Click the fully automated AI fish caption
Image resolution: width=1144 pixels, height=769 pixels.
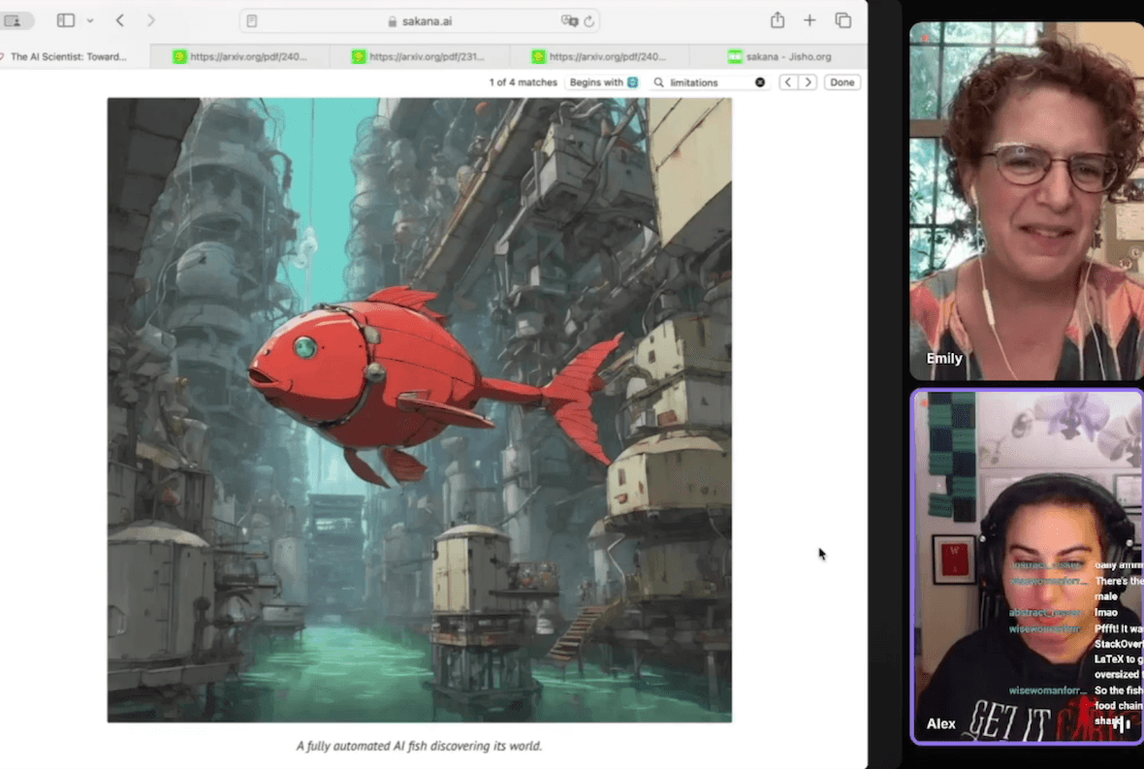tap(419, 746)
